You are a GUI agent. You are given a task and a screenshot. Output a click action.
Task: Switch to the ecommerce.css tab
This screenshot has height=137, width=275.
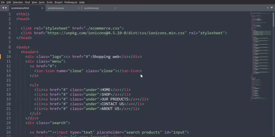[x=56, y=8]
